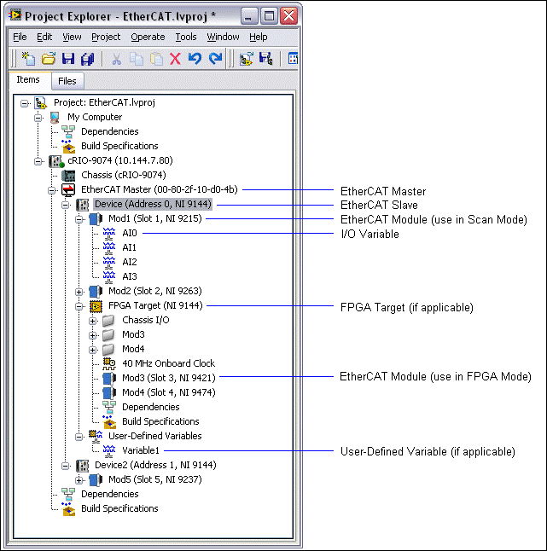Click the cRIO-9074 target icon
Viewport: 547px width, 551px height.
coord(56,161)
